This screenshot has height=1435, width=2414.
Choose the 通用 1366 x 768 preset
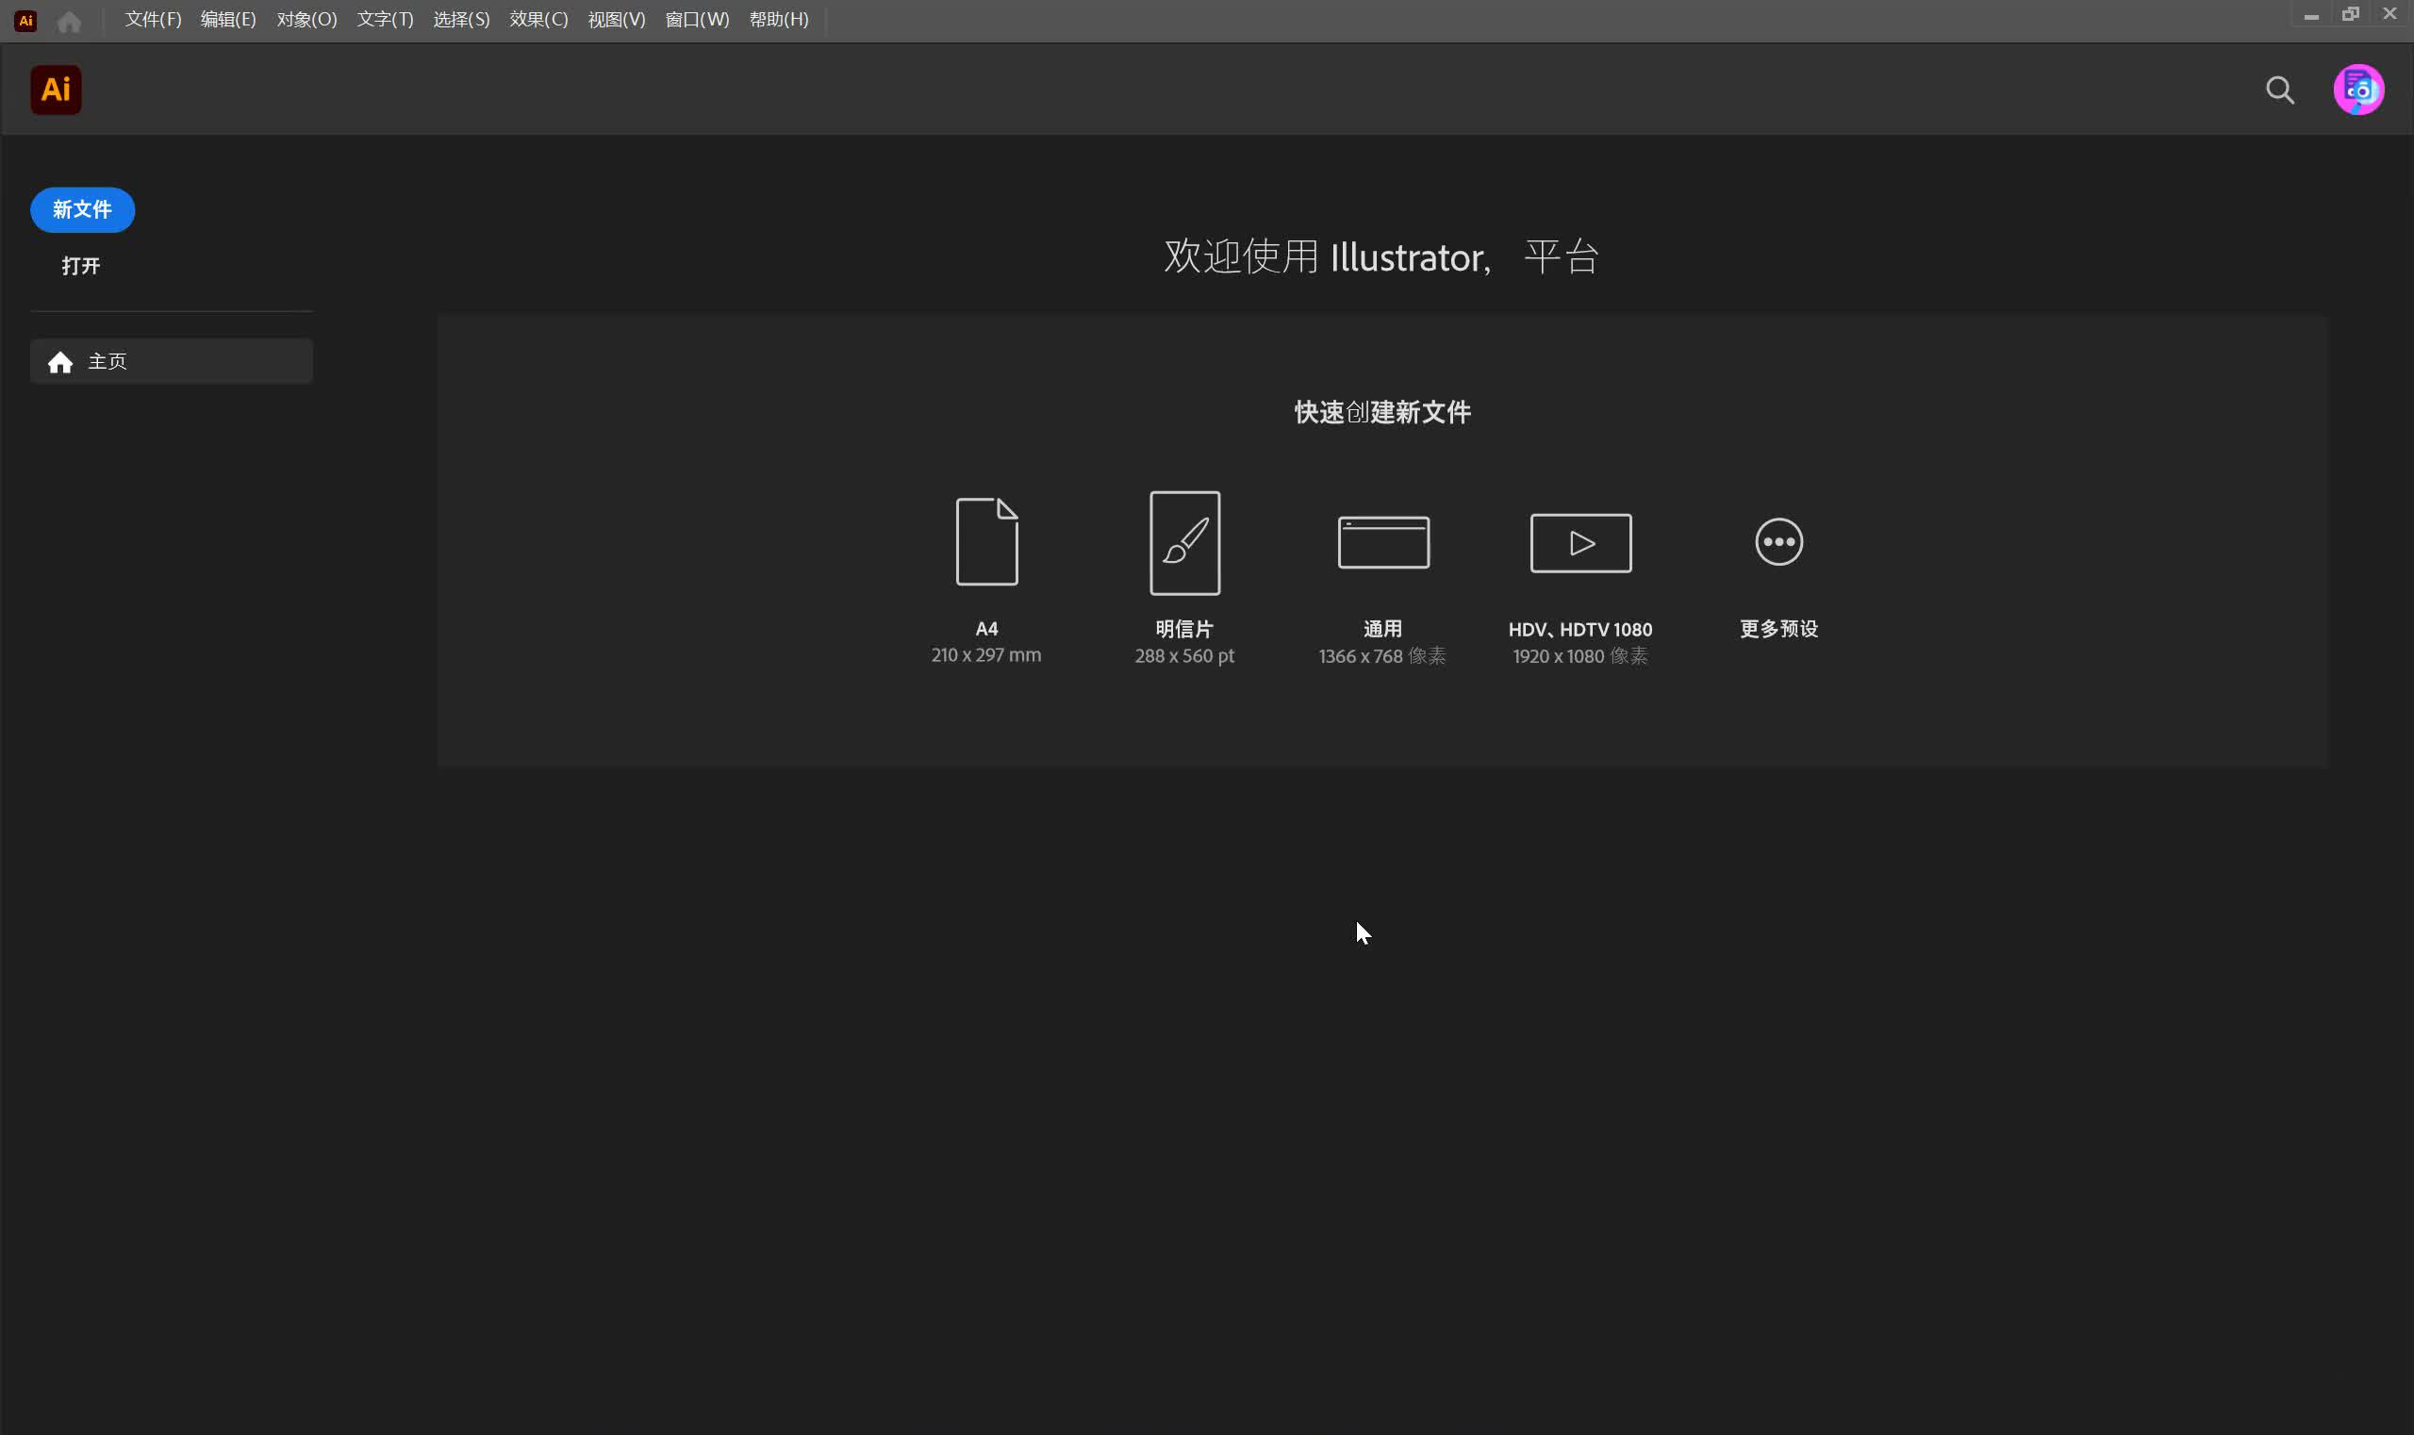coord(1383,542)
